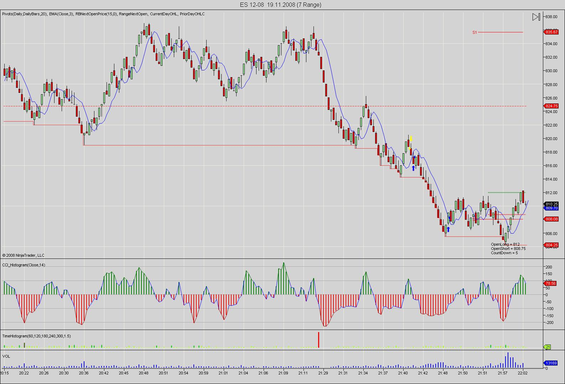
Task: Click the 20:22 time axis label
Action: click(x=24, y=373)
